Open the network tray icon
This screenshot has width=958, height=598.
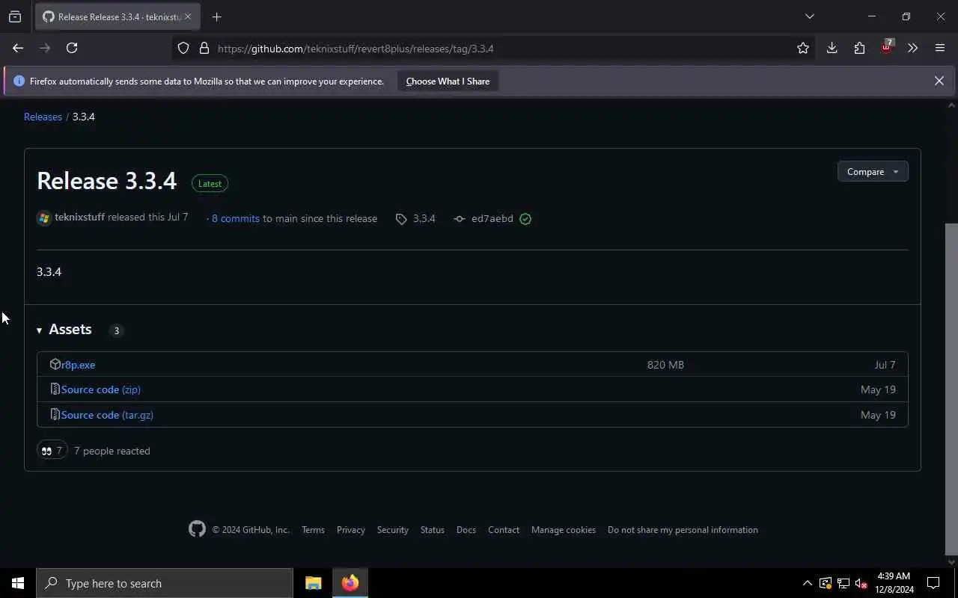[843, 583]
